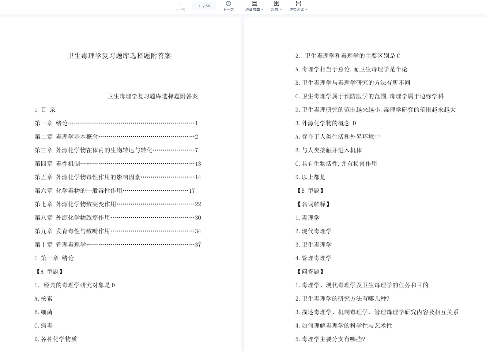Click the top document title 卫生毒理学复习题库选择题附答案
Viewport: 486px width, 351px height.
[x=119, y=56]
